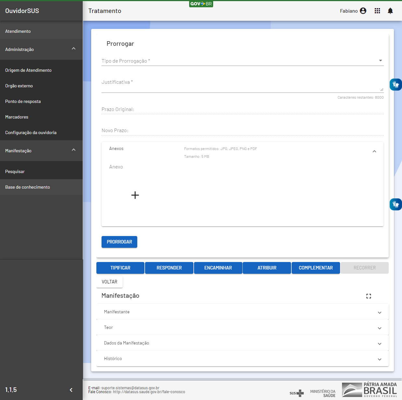Open the Tipo de Prorrogação dropdown
This screenshot has width=402, height=400.
242,61
